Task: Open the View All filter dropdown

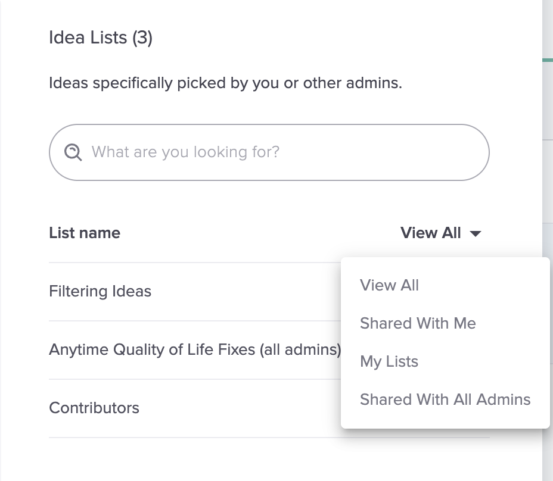Action: click(x=441, y=233)
